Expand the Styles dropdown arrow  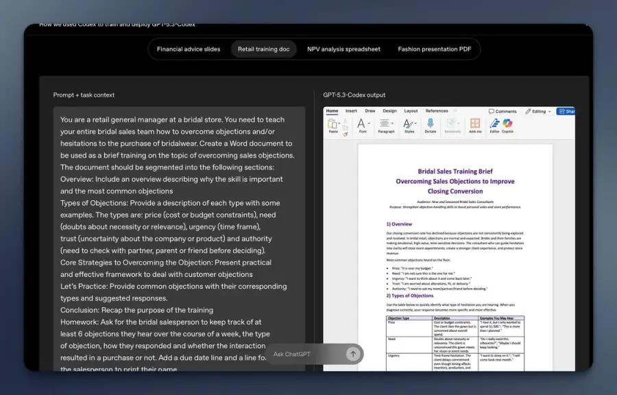tap(415, 123)
